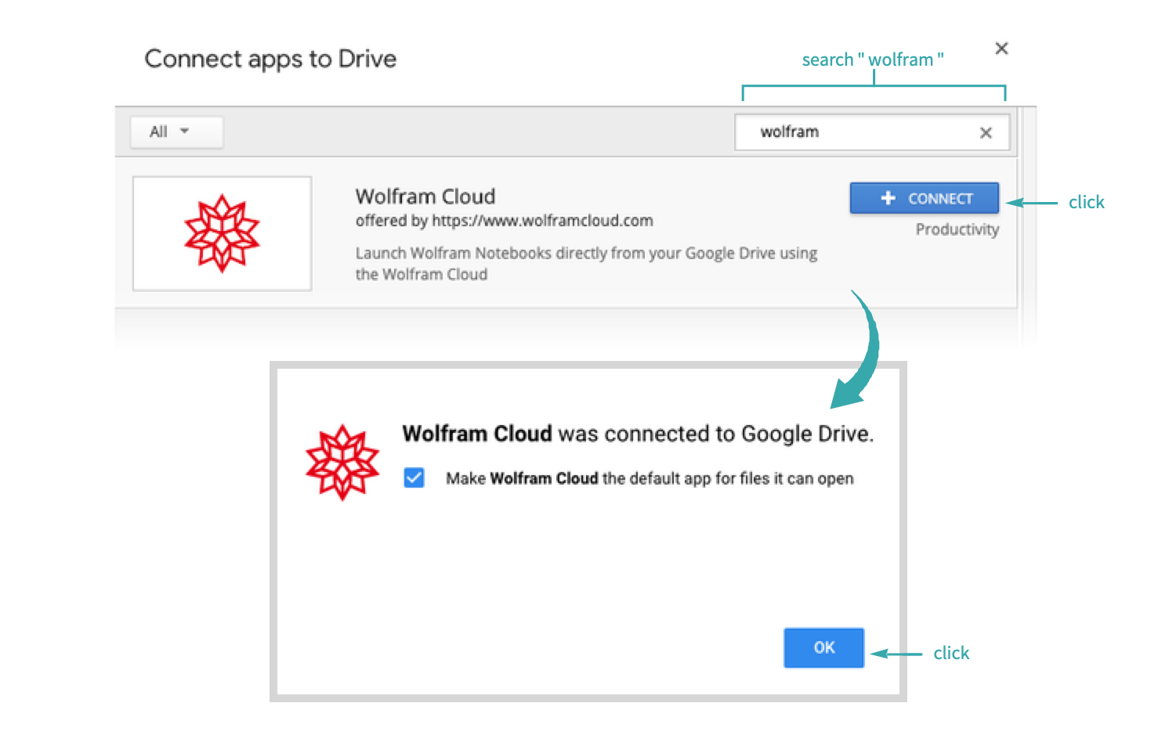Focus the search field containing wolfram

854,132
